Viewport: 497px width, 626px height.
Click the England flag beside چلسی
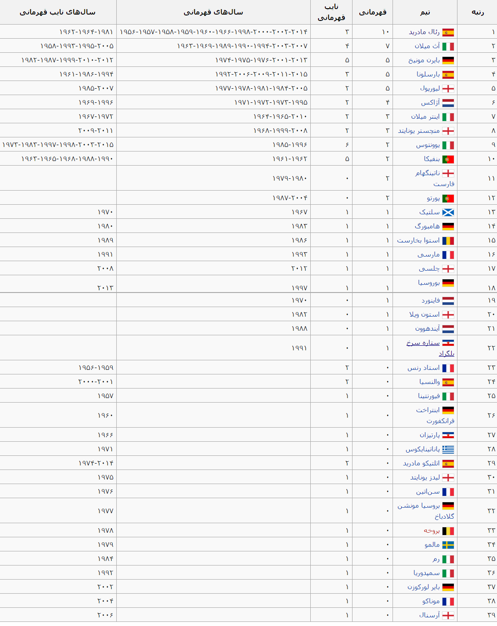pos(448,269)
